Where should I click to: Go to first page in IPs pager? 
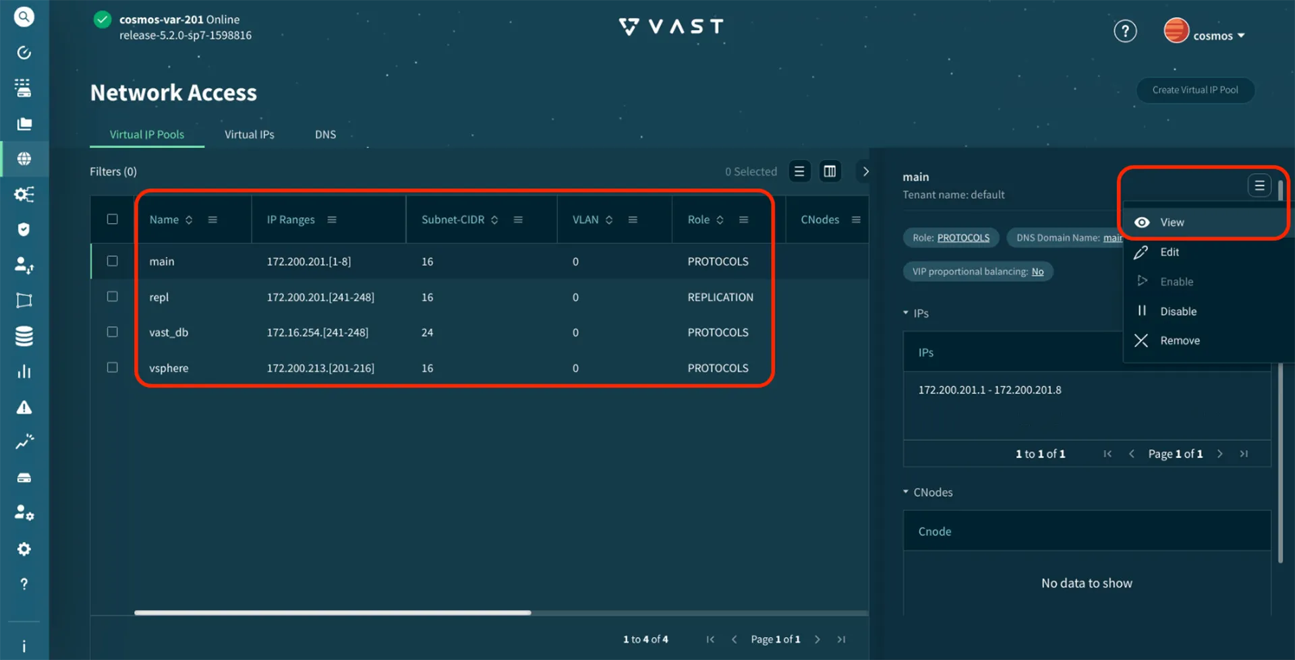[x=1107, y=454]
